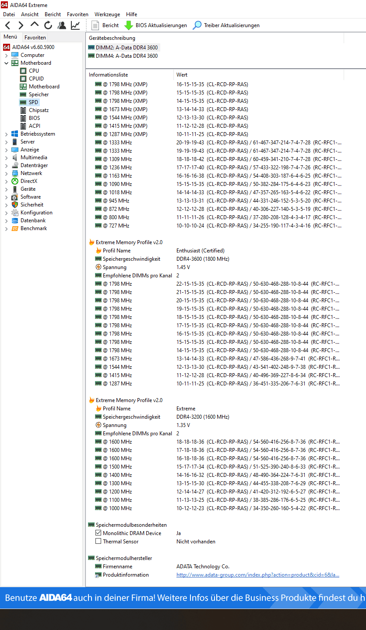The height and width of the screenshot is (630, 366).
Task: Click the Konfiguration icon
Action: (x=15, y=213)
